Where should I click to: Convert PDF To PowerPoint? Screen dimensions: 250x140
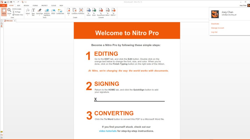(101, 12)
